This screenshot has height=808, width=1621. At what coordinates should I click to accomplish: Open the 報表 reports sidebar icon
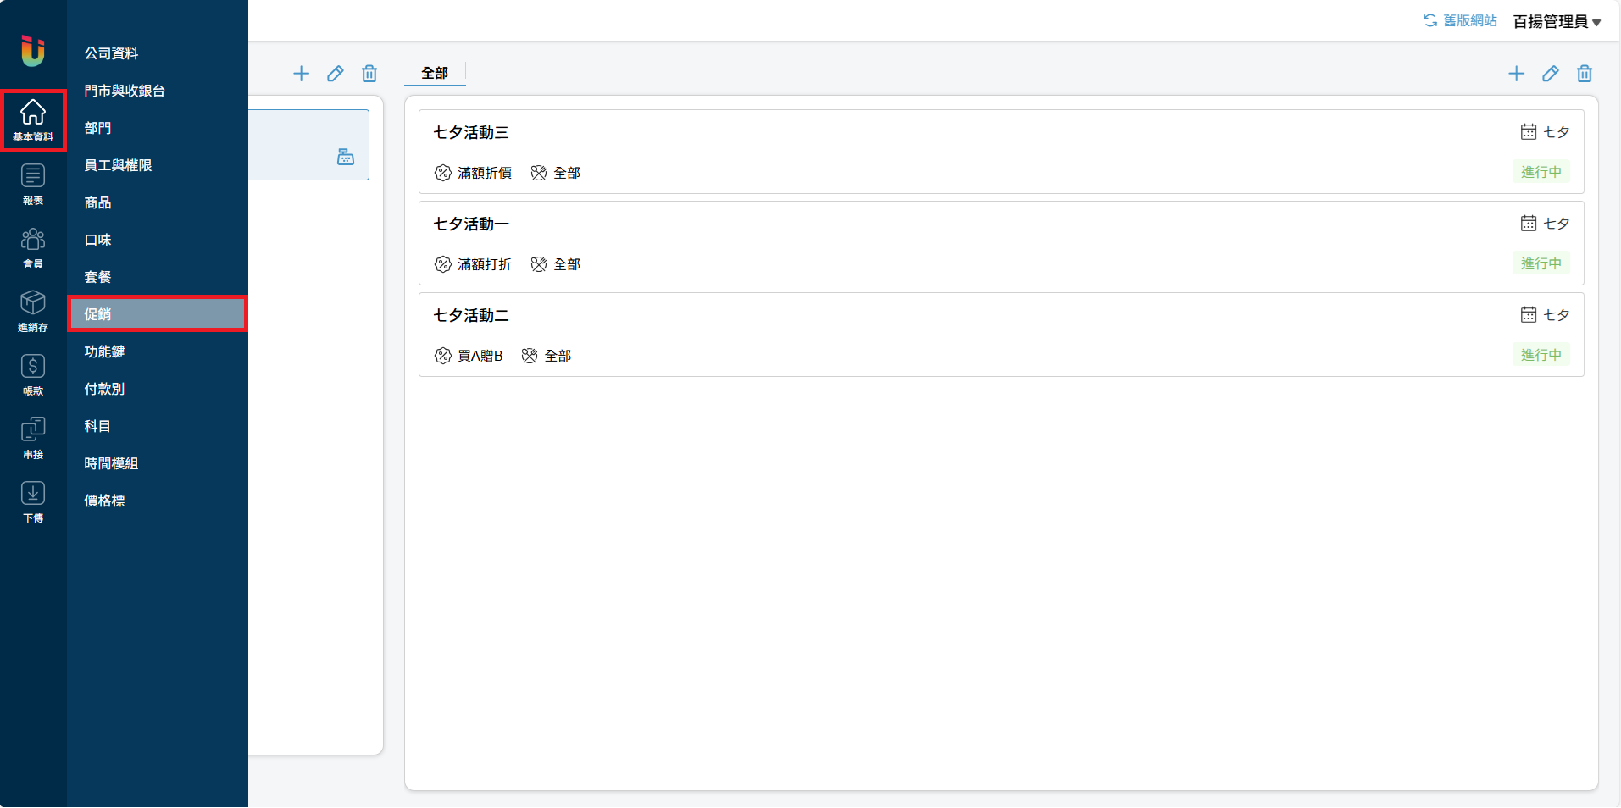(x=33, y=184)
